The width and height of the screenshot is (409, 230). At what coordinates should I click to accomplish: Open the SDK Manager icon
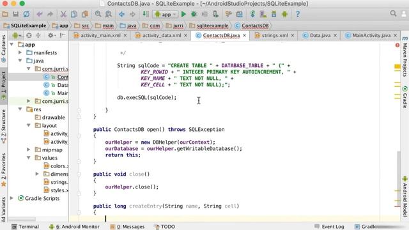click(x=274, y=14)
